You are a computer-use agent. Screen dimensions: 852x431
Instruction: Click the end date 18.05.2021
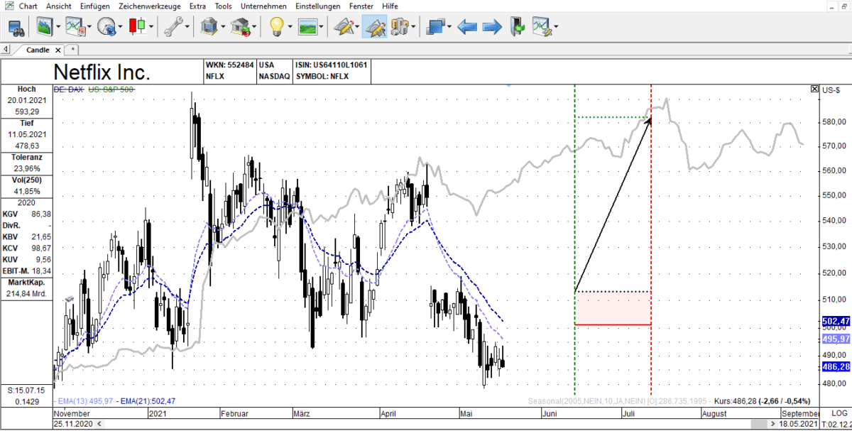coord(799,424)
